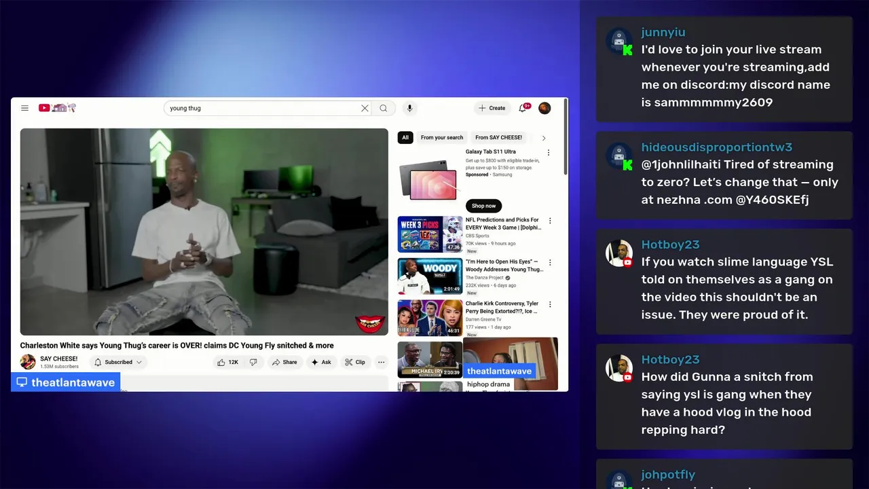Start voice search with the microphone
This screenshot has height=489, width=869.
(x=409, y=108)
